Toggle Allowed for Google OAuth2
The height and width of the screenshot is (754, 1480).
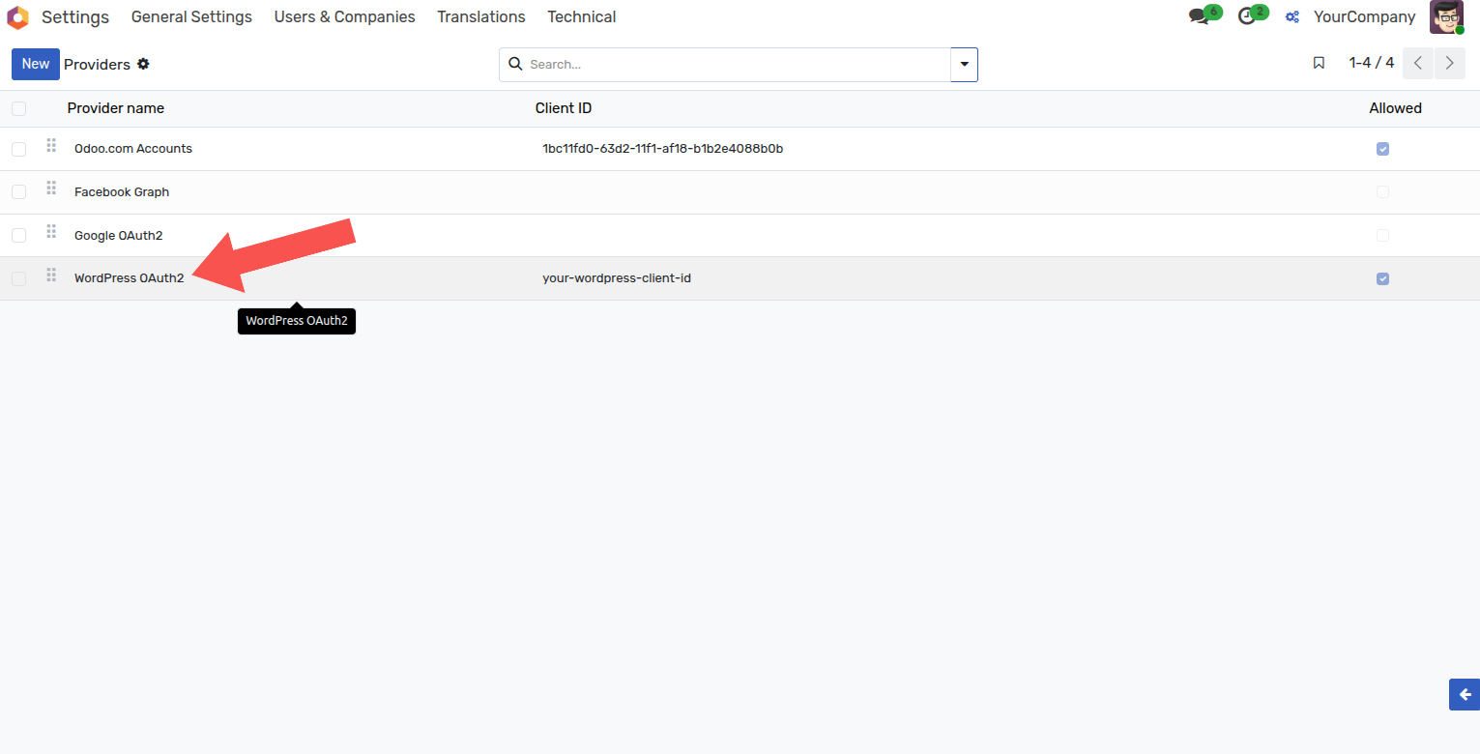(1382, 236)
